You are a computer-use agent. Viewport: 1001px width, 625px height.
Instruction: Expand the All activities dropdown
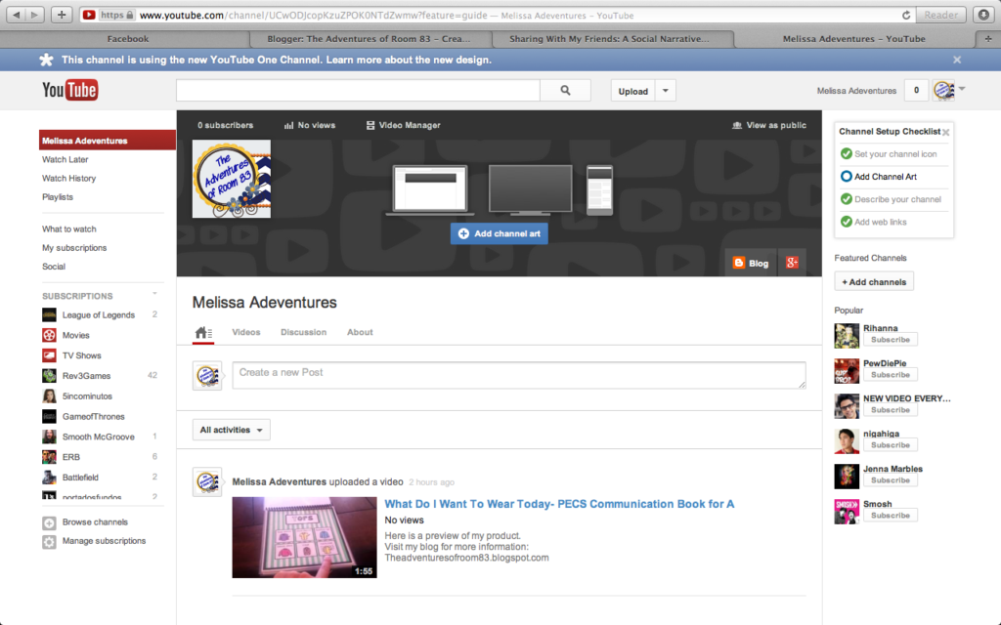pyautogui.click(x=231, y=430)
